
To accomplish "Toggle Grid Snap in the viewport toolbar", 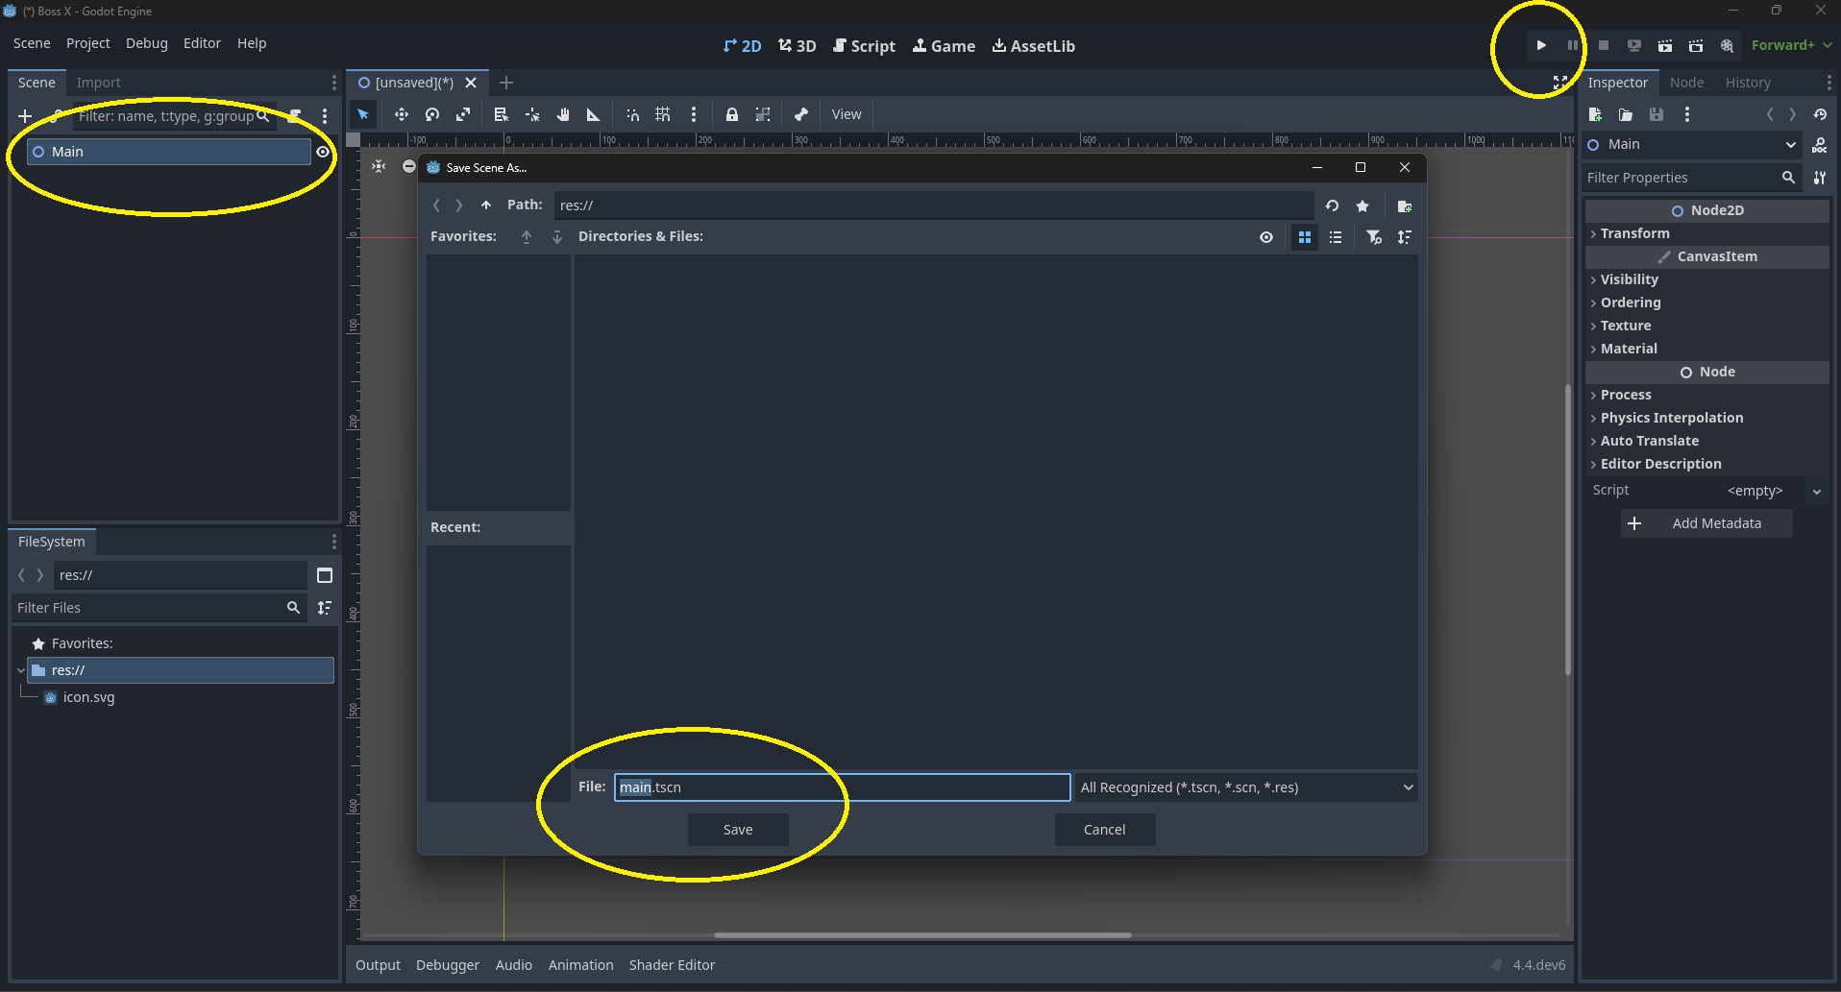I will (x=663, y=114).
